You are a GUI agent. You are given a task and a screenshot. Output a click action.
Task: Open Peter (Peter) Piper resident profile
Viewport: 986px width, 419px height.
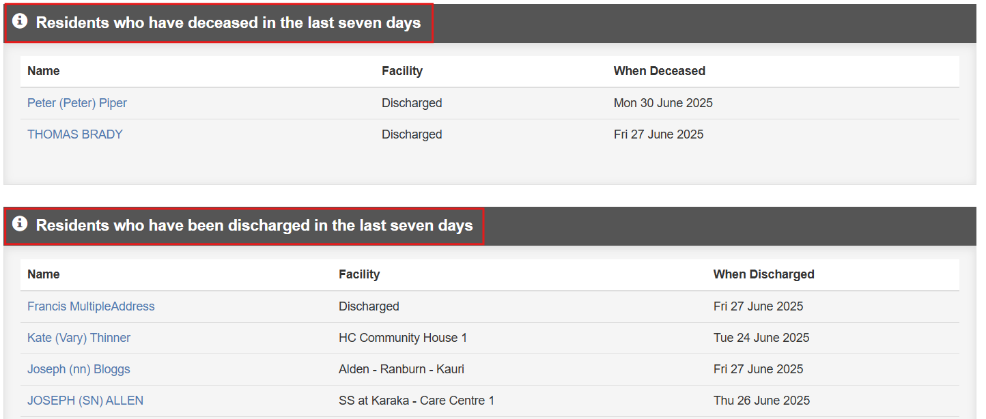pyautogui.click(x=77, y=103)
